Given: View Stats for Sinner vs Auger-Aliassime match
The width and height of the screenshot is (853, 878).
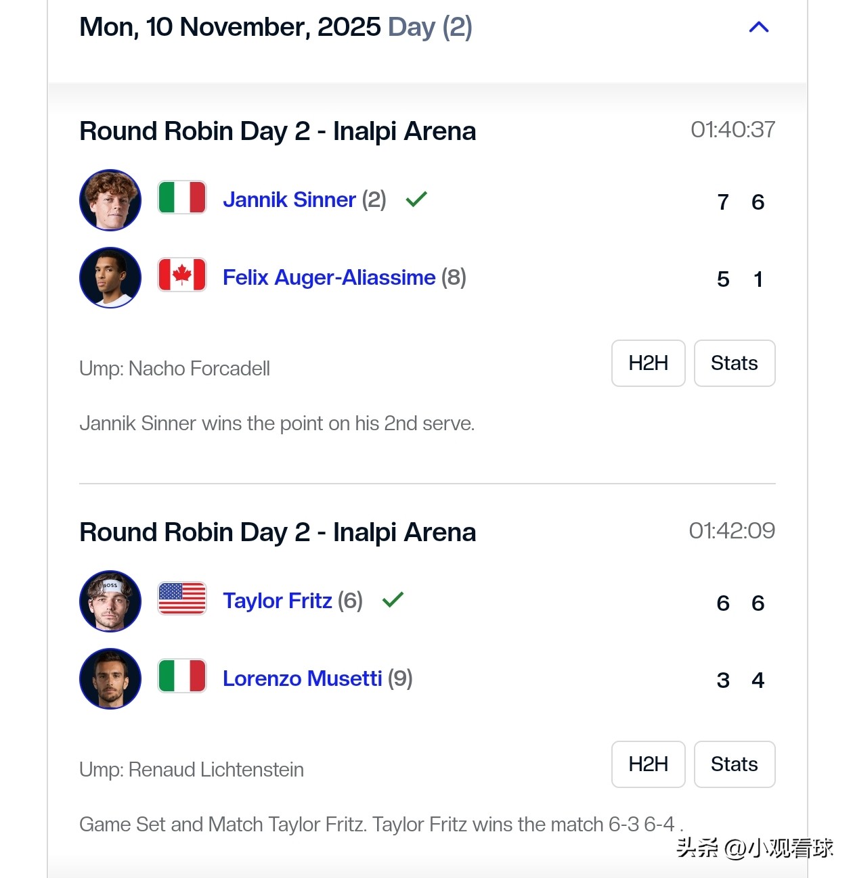Looking at the screenshot, I should pyautogui.click(x=734, y=363).
